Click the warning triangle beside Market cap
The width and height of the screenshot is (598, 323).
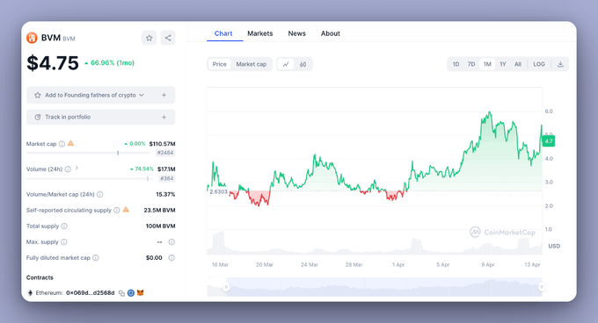click(70, 143)
